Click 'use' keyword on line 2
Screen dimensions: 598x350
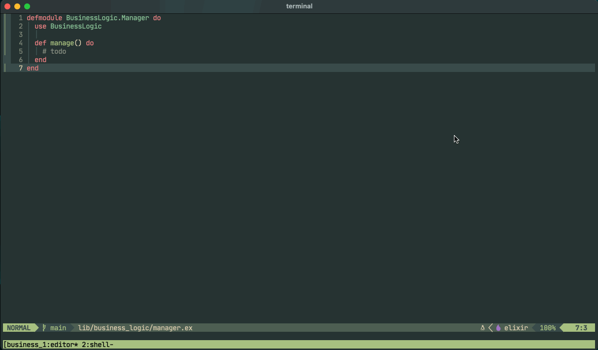[x=40, y=26]
